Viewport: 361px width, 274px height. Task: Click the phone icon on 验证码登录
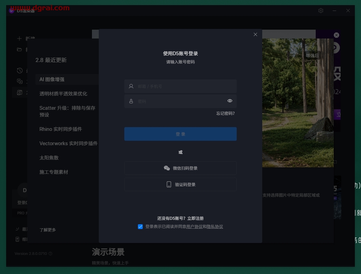169,184
